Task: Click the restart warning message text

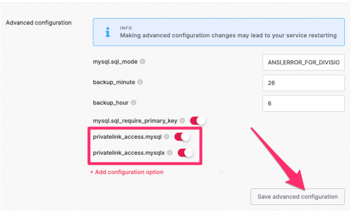Action: 228,35
